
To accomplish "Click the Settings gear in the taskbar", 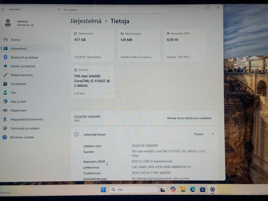I will tap(212, 189).
